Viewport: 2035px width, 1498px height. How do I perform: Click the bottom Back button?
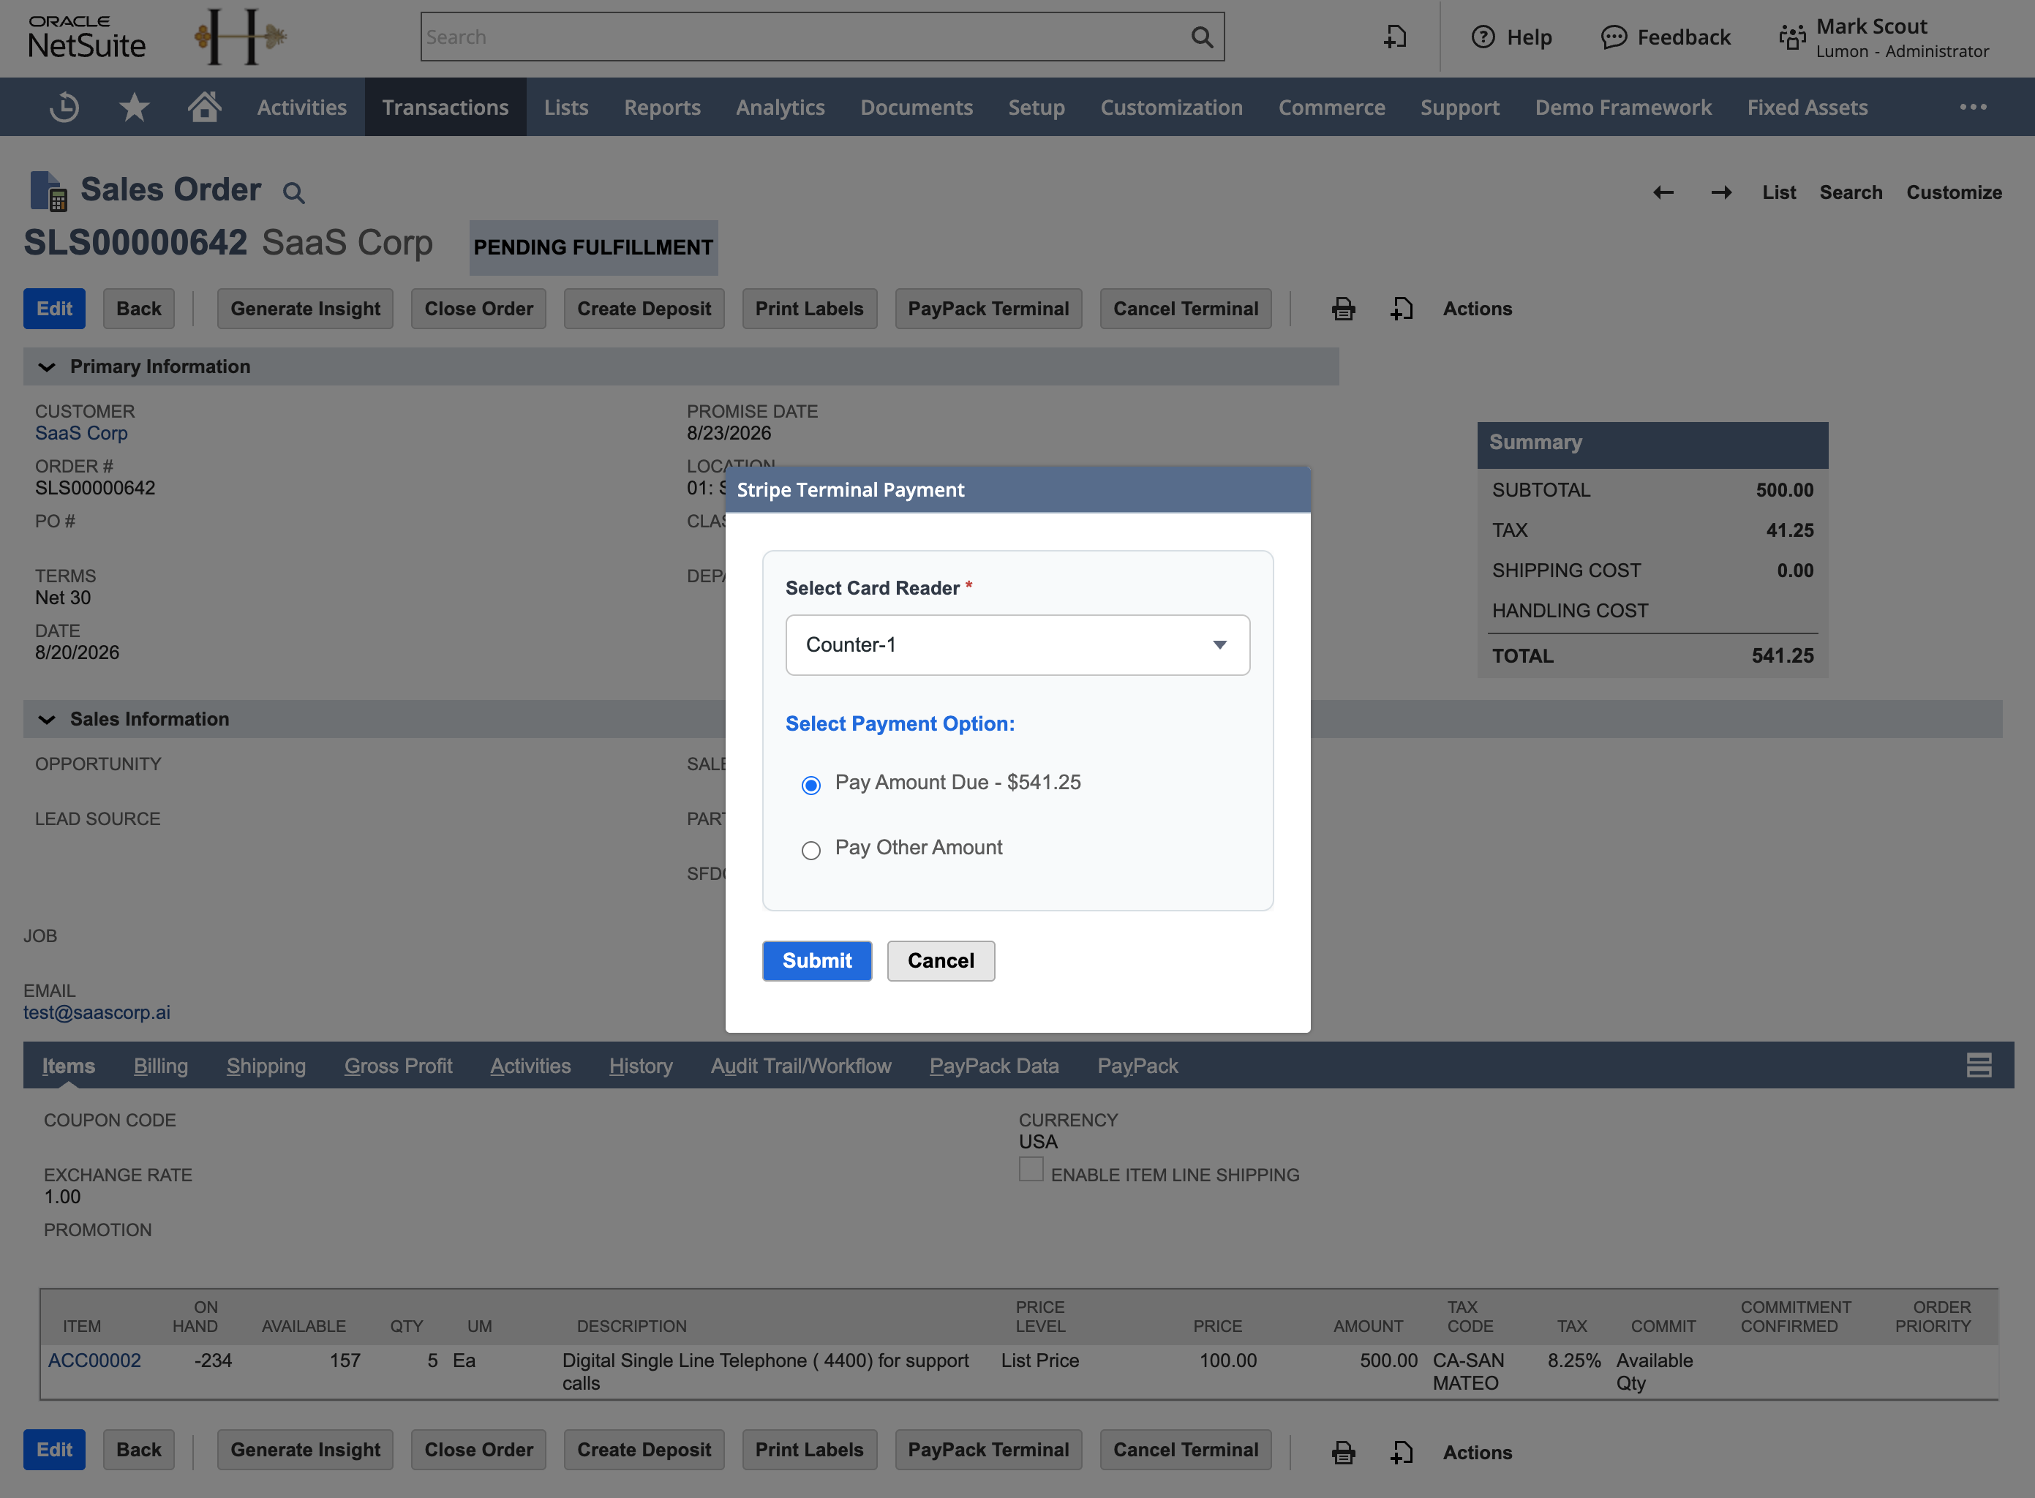pos(139,1450)
